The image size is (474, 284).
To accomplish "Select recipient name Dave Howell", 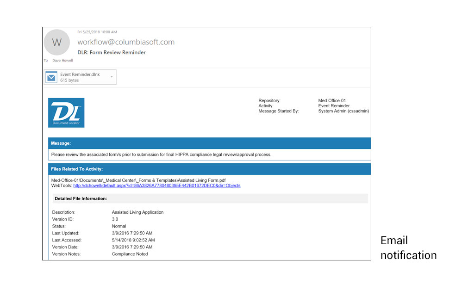I will coord(62,61).
